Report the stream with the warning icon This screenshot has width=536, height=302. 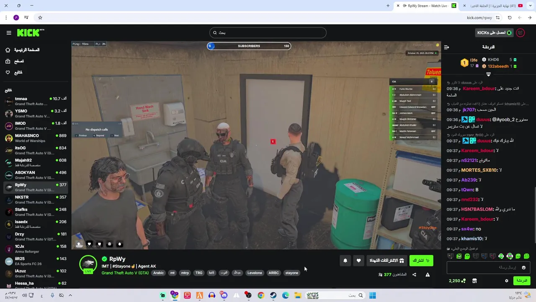pyautogui.click(x=428, y=275)
